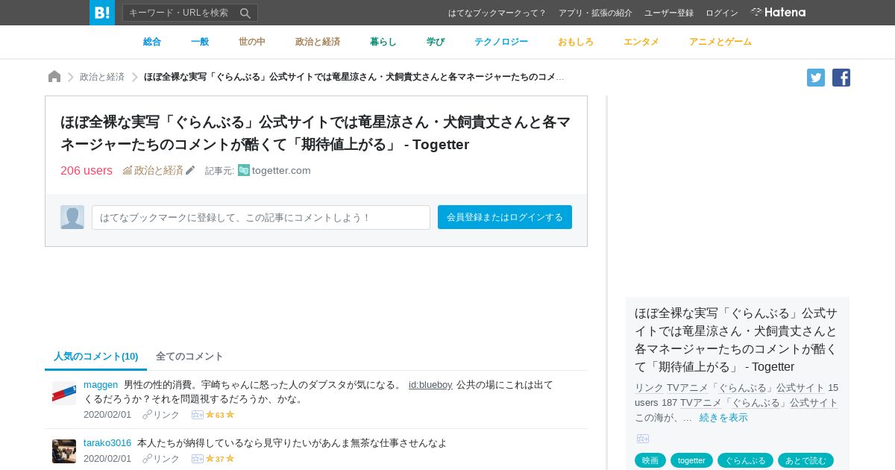Open 政治と経済 breadcrumb link

[102, 77]
